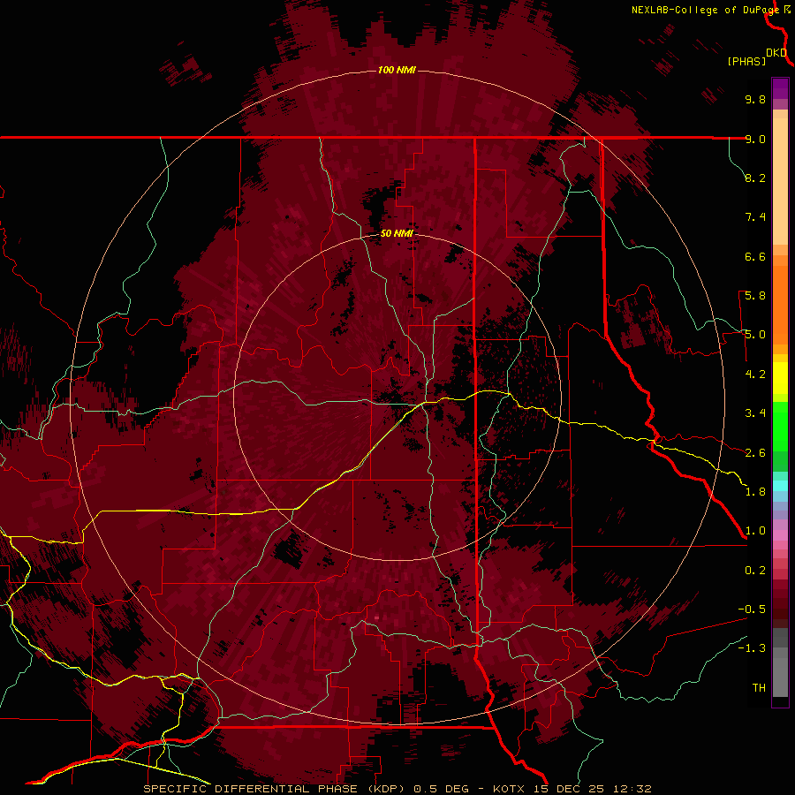Click the [PHAS] legend unit label

click(x=746, y=61)
